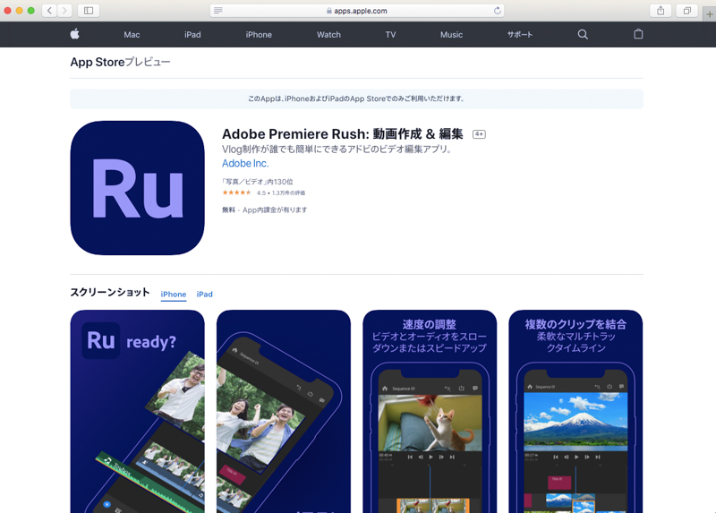Go forward with Safari's forward arrow

click(x=64, y=10)
